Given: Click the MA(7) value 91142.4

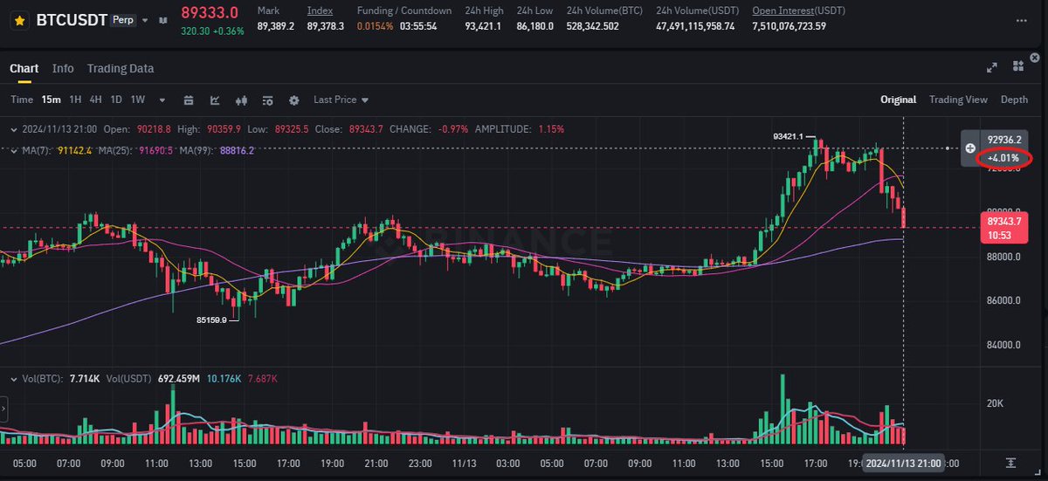Looking at the screenshot, I should click(74, 150).
